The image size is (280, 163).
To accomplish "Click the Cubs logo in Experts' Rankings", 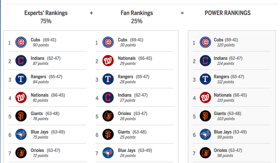I will coord(21,43).
